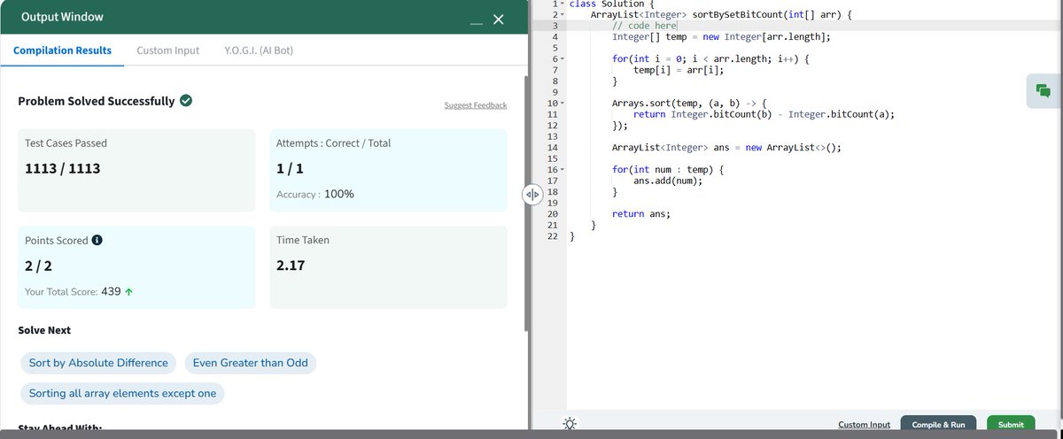This screenshot has height=439, width=1063.
Task: Collapse the for loop fold arrow at line 6
Action: 562,59
